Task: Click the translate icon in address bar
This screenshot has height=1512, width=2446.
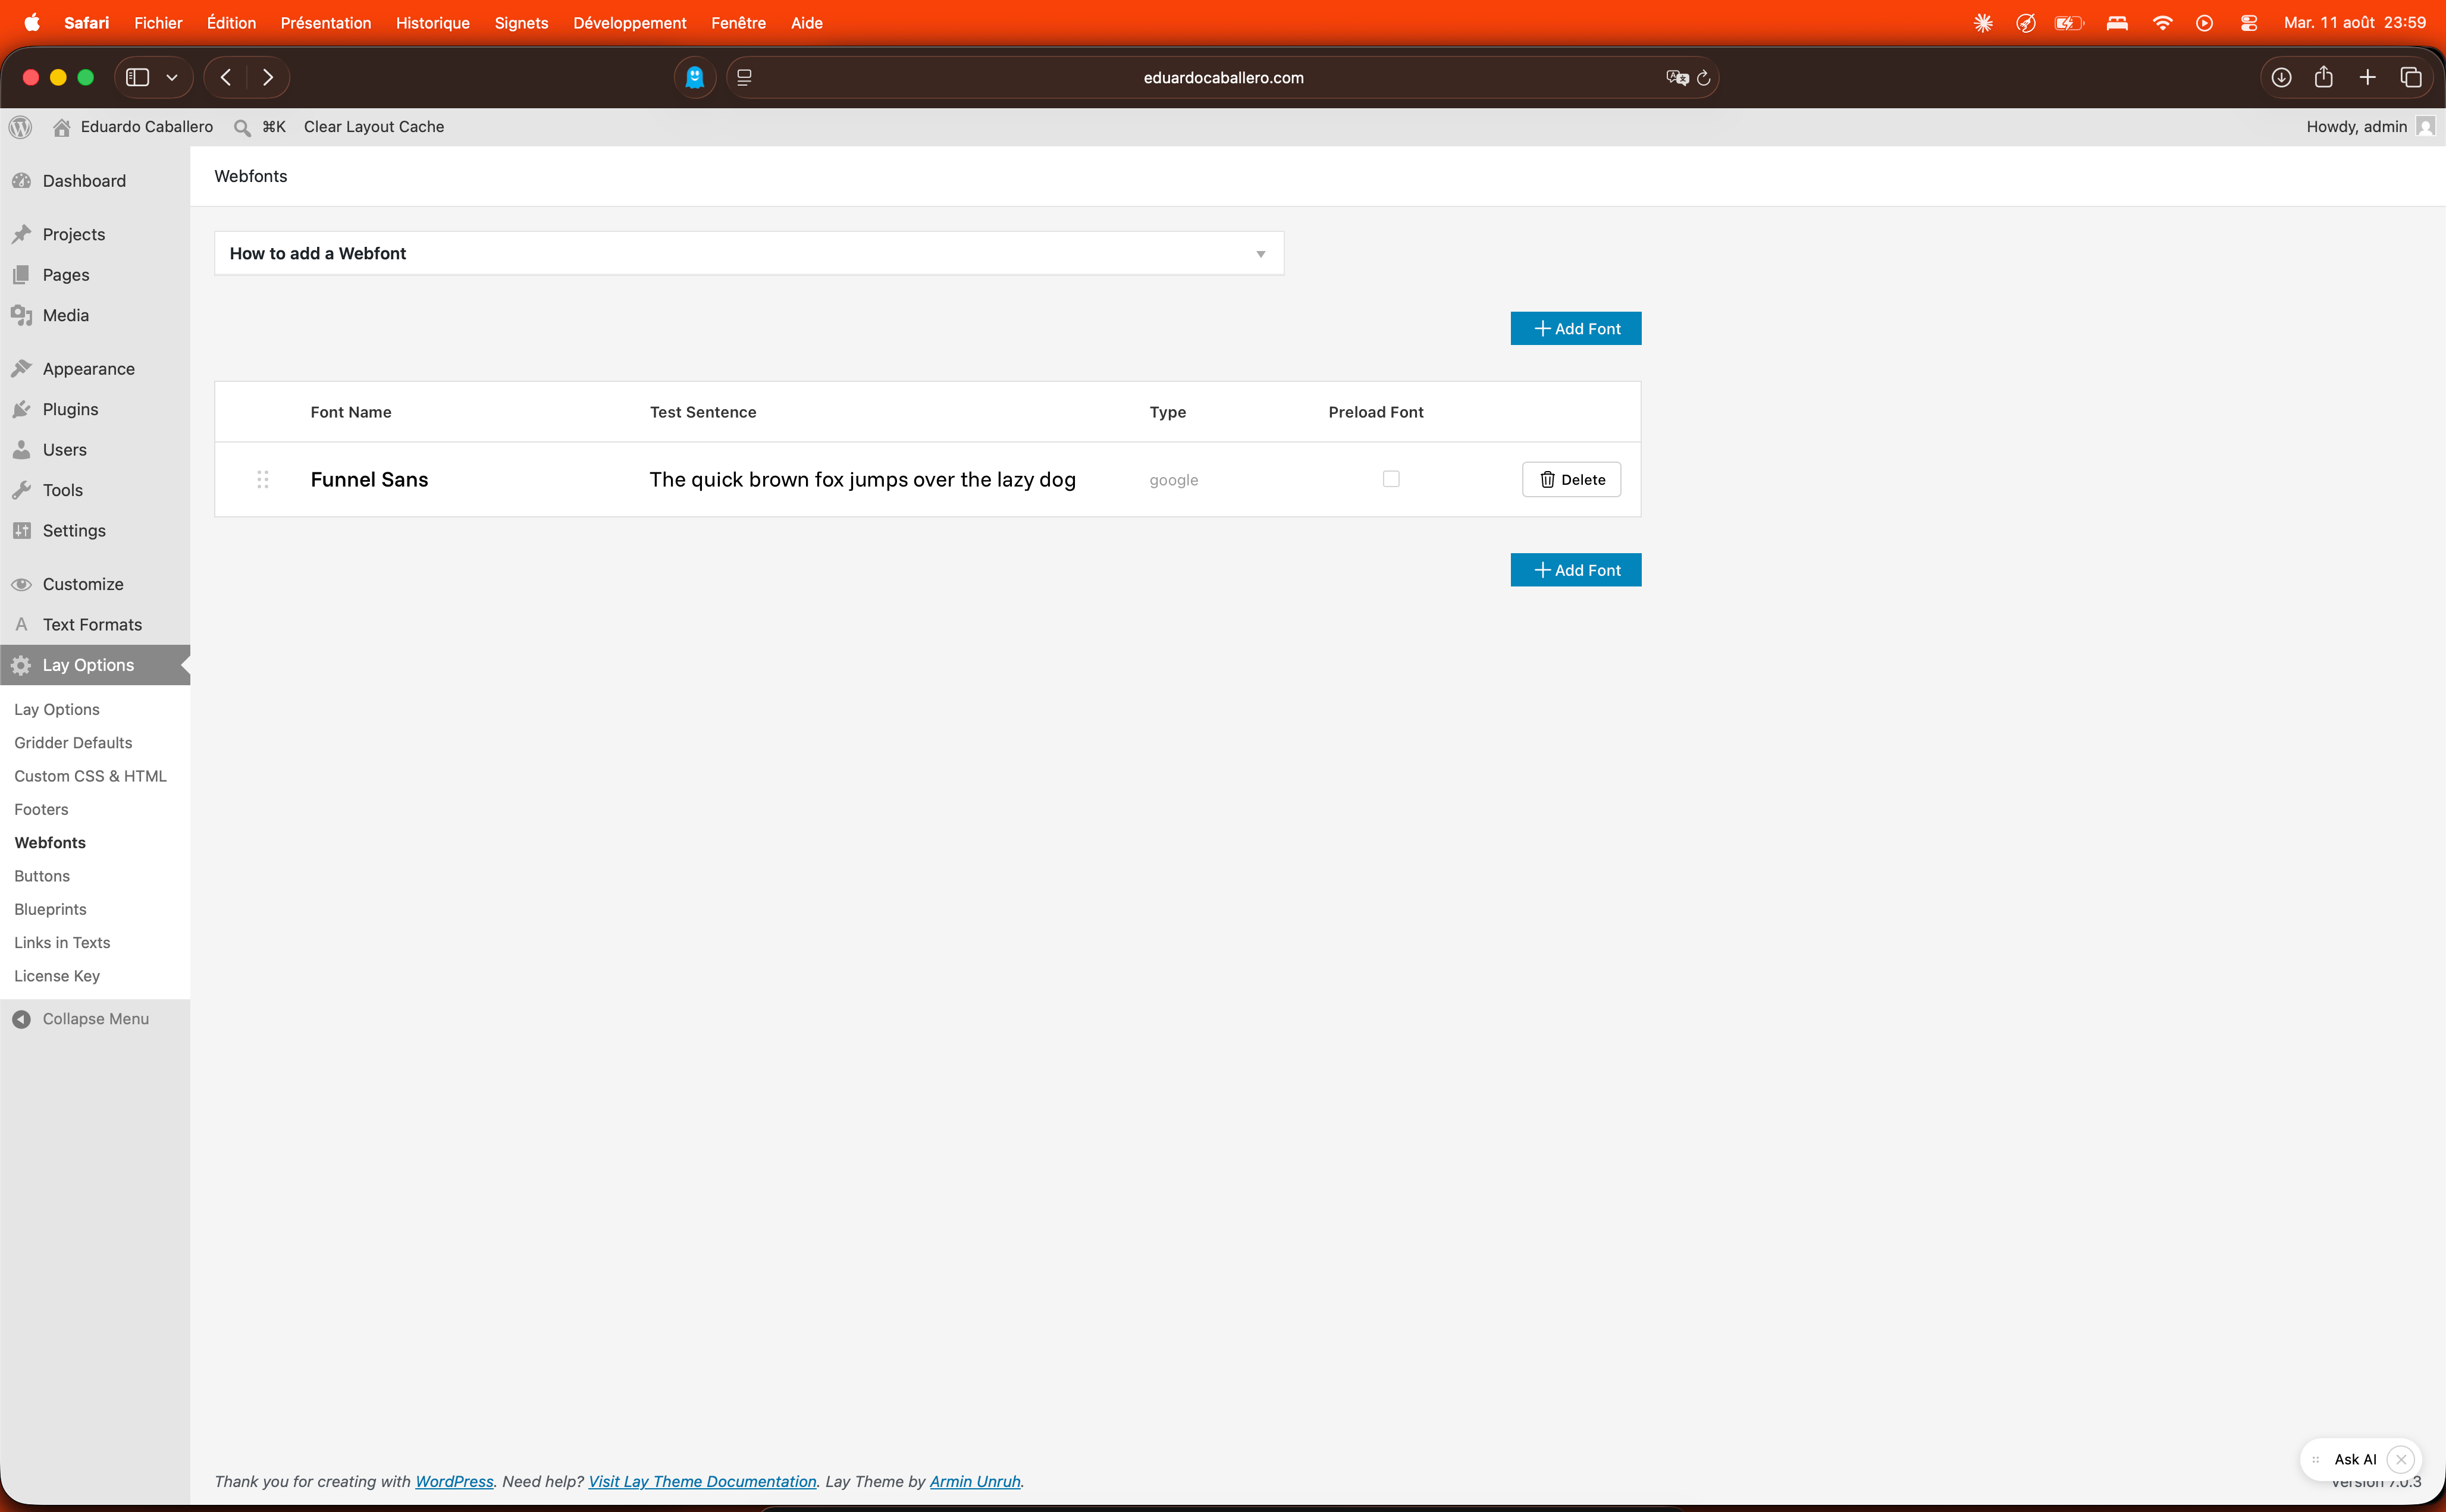Action: click(1676, 78)
